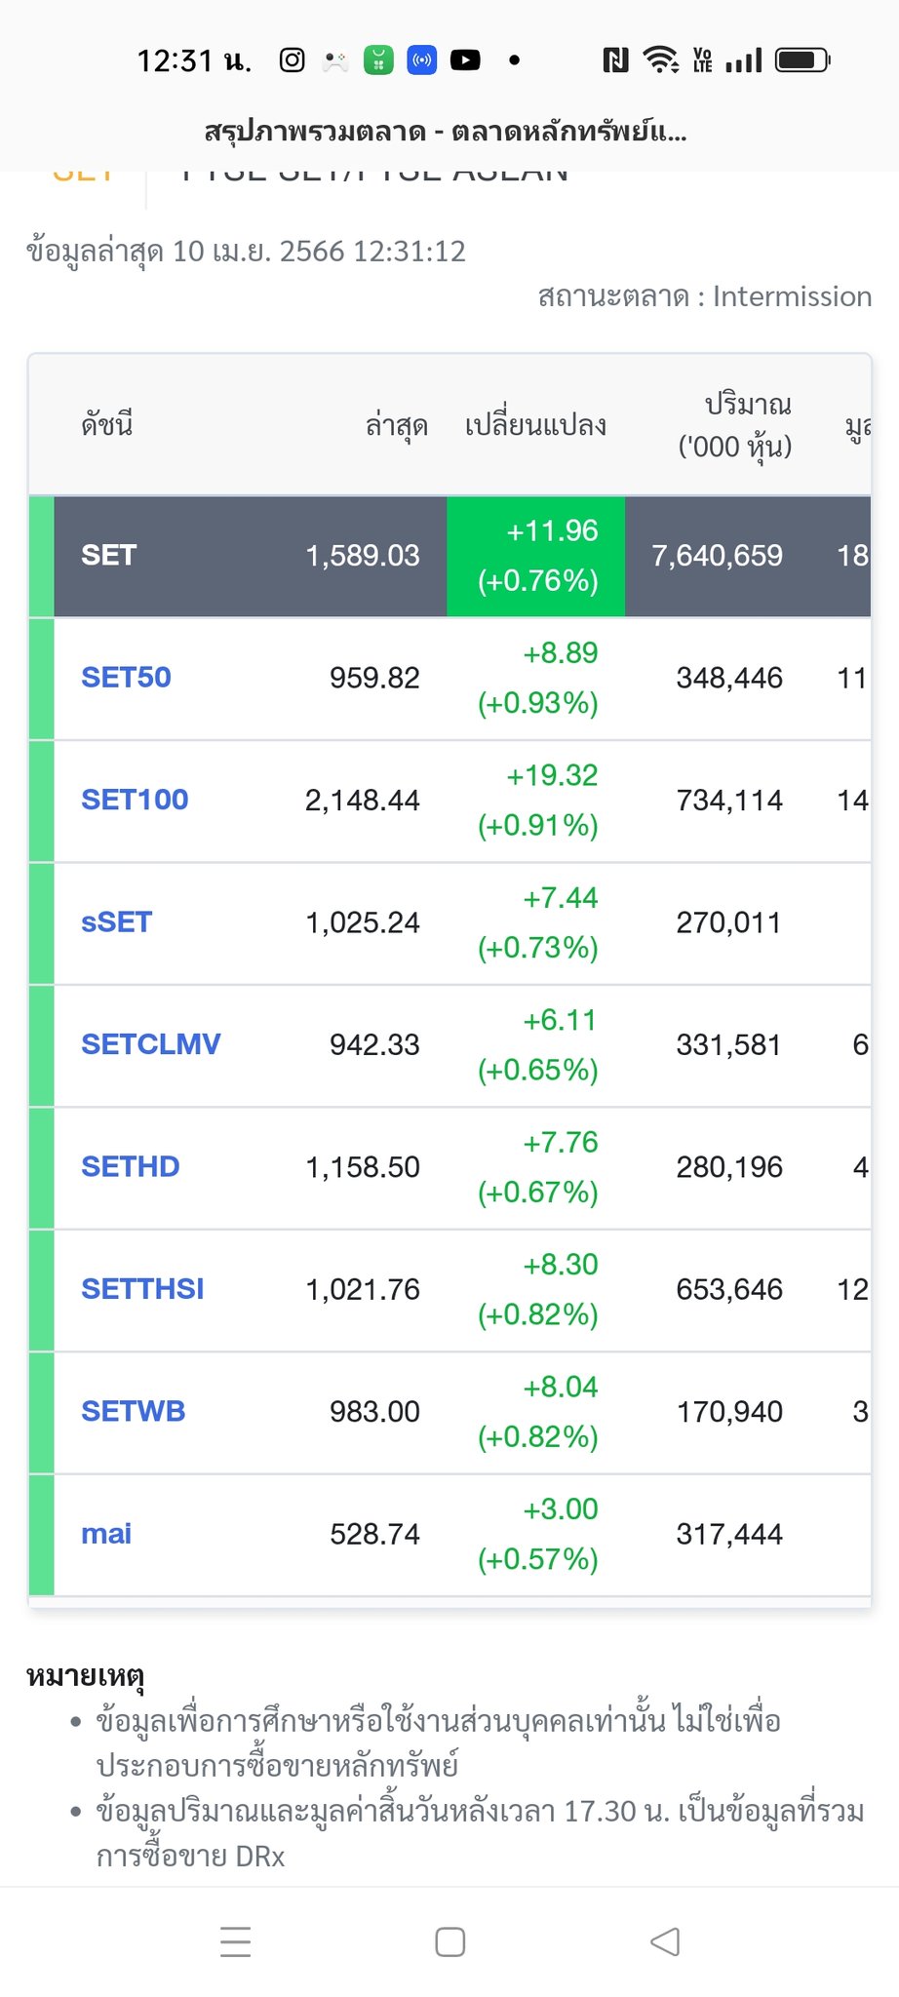
Task: Select the SET index row name
Action: point(108,556)
